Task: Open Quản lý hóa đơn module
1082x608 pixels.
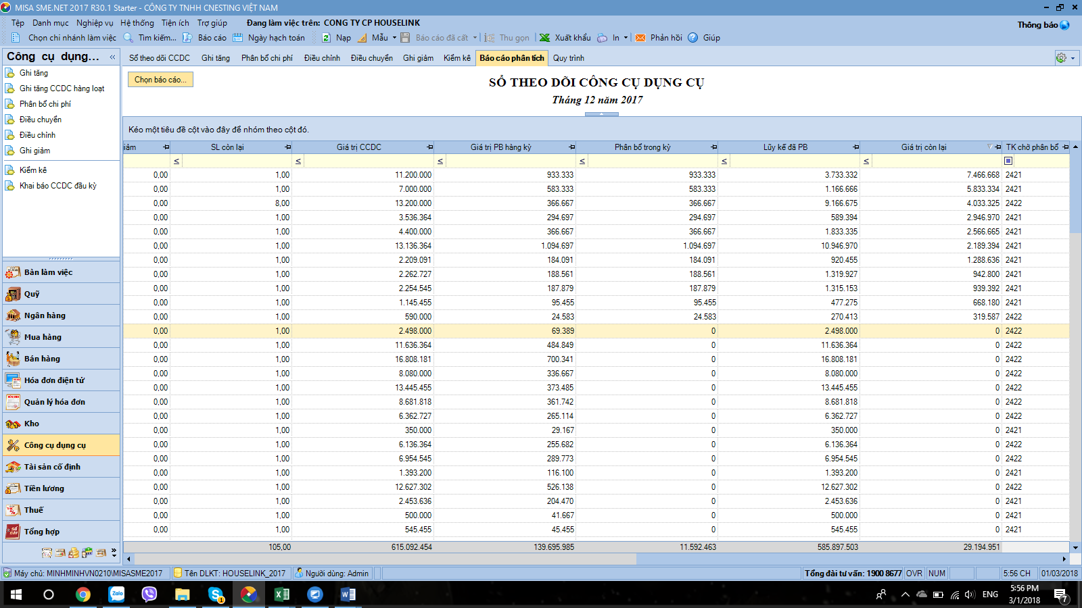Action: (62, 402)
